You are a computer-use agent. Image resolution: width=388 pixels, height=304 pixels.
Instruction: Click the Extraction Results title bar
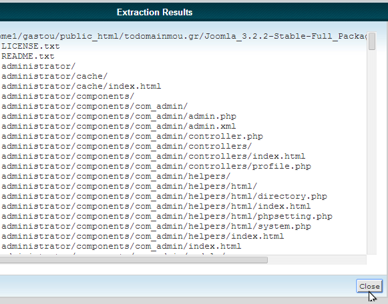194,12
